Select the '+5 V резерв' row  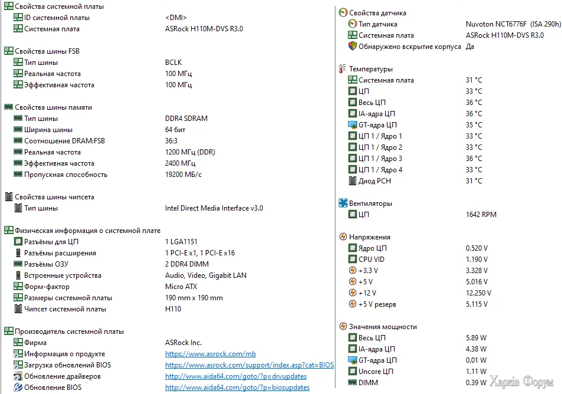tap(418, 304)
